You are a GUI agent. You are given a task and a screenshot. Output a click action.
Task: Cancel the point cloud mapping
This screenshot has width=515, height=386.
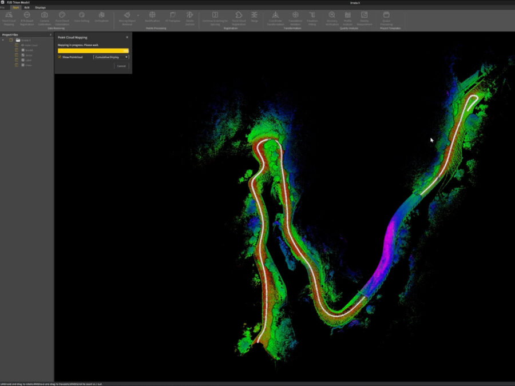pos(121,66)
